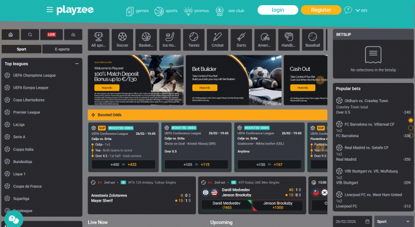Collapse the Top leagues section
415x227 pixels.
[77, 64]
